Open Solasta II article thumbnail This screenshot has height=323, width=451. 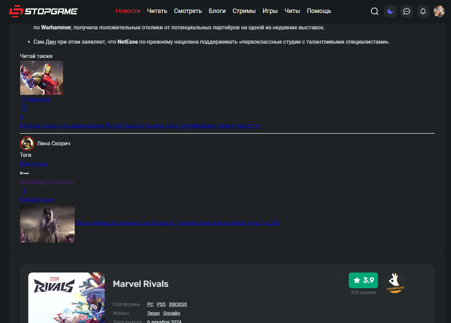(x=47, y=223)
